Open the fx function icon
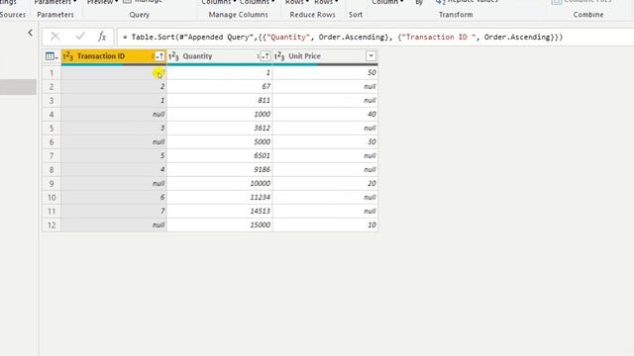The width and height of the screenshot is (634, 356). coord(102,37)
